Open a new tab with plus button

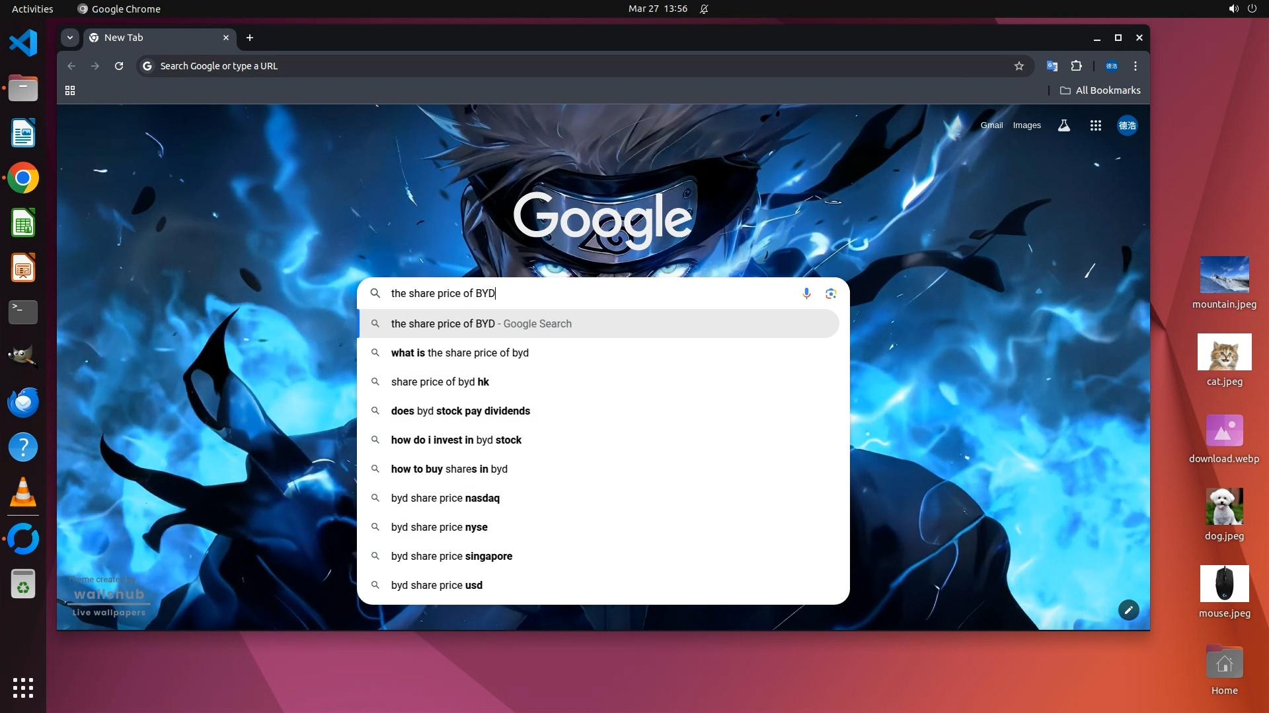[x=250, y=38]
